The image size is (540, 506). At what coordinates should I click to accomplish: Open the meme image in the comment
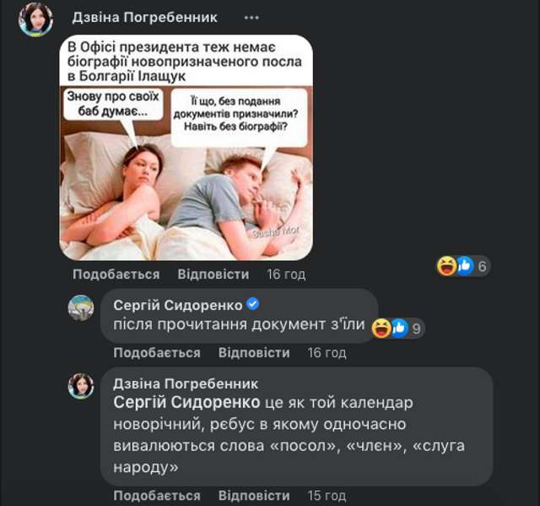coord(186,148)
